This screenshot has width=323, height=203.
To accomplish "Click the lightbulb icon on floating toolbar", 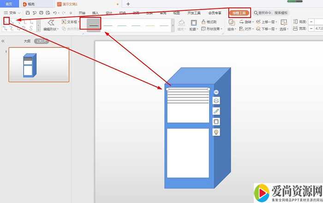I will click(216, 132).
